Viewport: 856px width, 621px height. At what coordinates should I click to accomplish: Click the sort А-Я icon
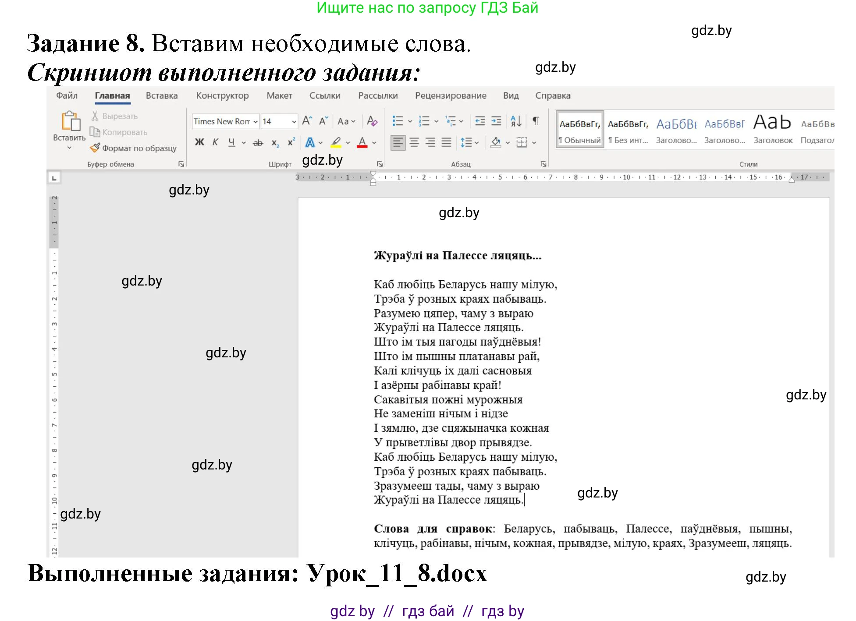515,121
